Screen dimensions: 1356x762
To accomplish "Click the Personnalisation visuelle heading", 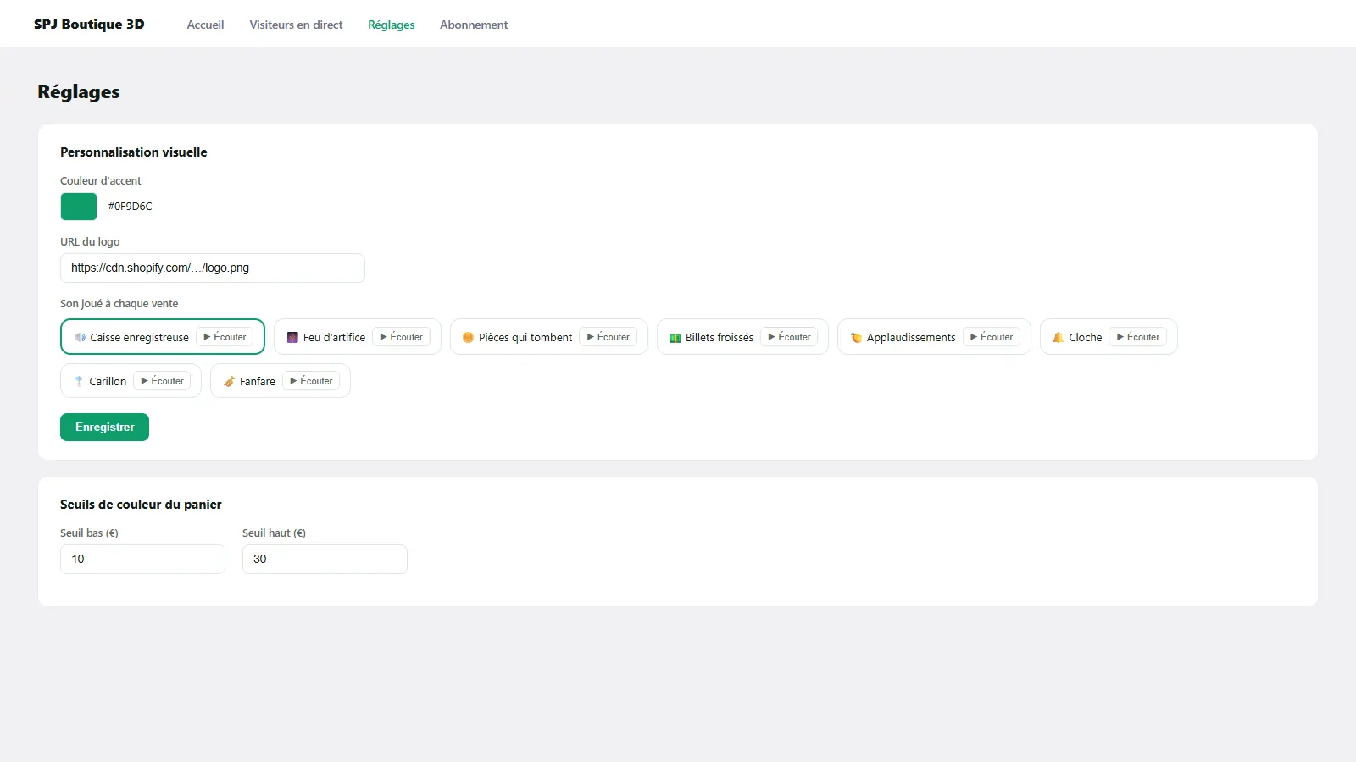I will tap(134, 152).
